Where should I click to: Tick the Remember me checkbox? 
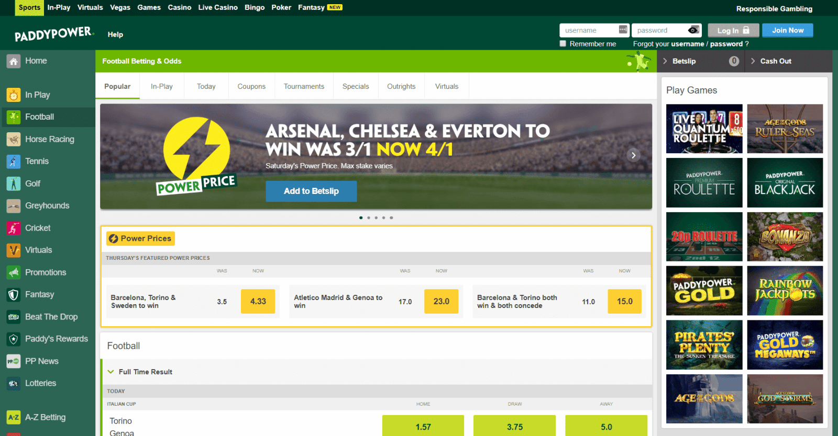click(563, 43)
